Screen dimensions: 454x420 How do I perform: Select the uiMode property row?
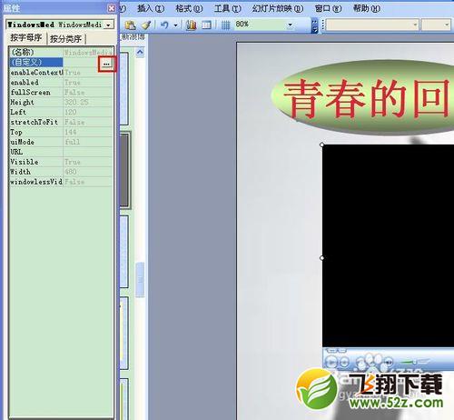61,142
